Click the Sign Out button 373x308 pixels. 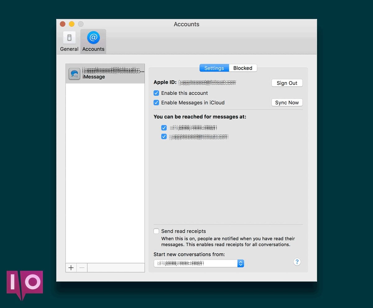[287, 83]
